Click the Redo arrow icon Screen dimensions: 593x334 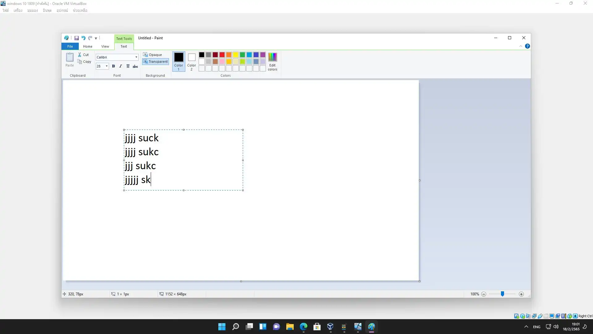pos(90,38)
